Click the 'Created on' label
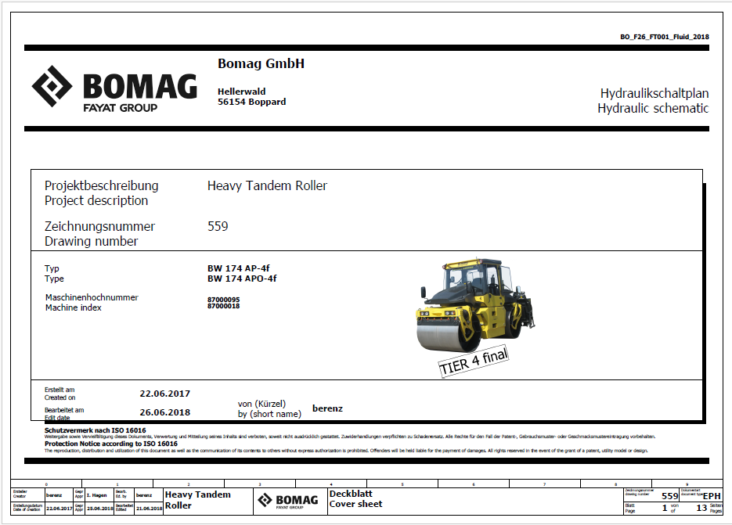The image size is (732, 525). click(x=59, y=397)
